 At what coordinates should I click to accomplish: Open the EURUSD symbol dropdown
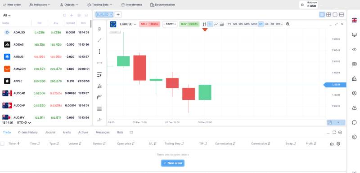click(x=128, y=24)
